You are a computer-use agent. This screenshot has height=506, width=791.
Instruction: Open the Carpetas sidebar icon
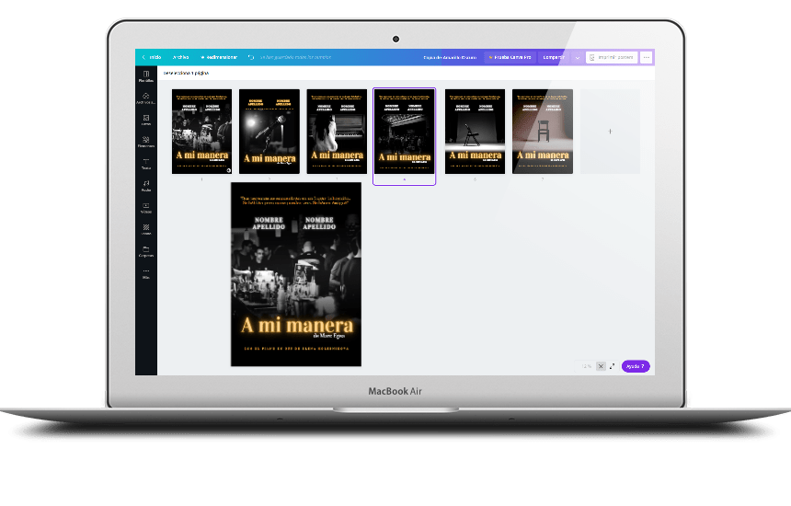point(146,251)
